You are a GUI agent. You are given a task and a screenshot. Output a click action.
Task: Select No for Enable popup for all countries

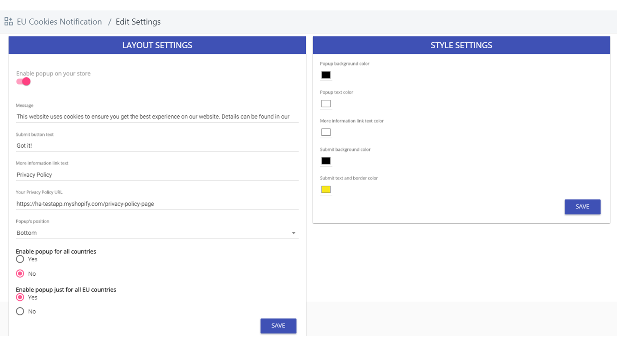coord(20,273)
